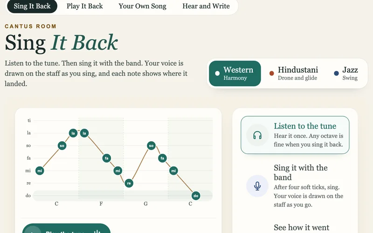Select the Western Harmony style
The height and width of the screenshot is (233, 373).
pos(235,74)
